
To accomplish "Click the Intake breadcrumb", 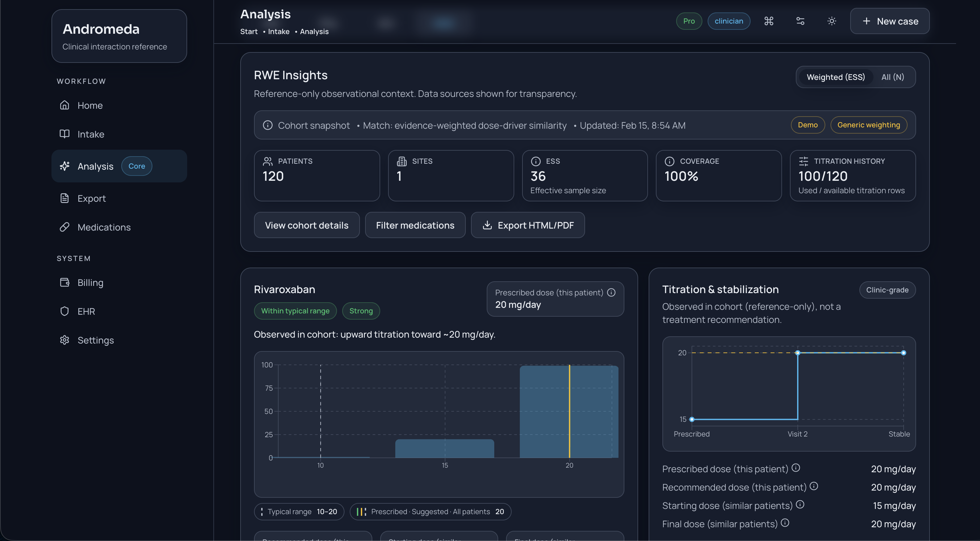I will pyautogui.click(x=279, y=31).
